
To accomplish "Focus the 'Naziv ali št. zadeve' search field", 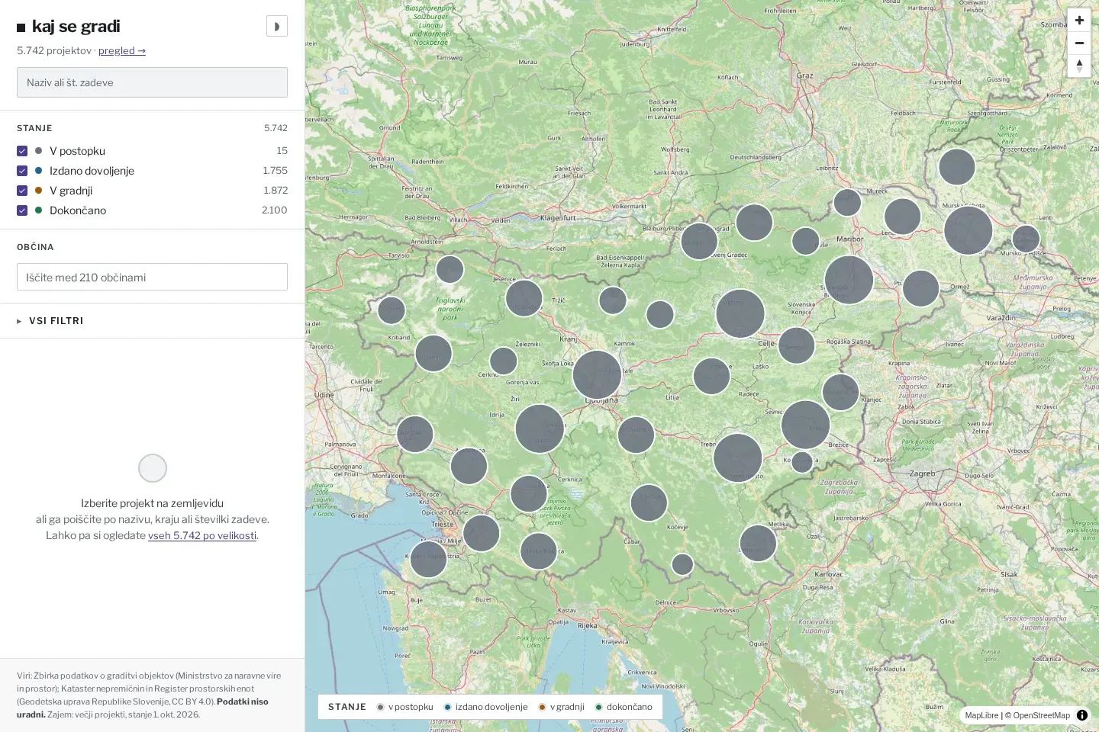I will click(x=152, y=82).
